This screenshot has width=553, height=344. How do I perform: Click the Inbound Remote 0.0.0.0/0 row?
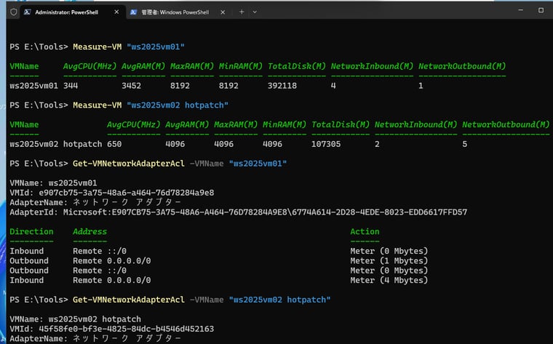219,280
